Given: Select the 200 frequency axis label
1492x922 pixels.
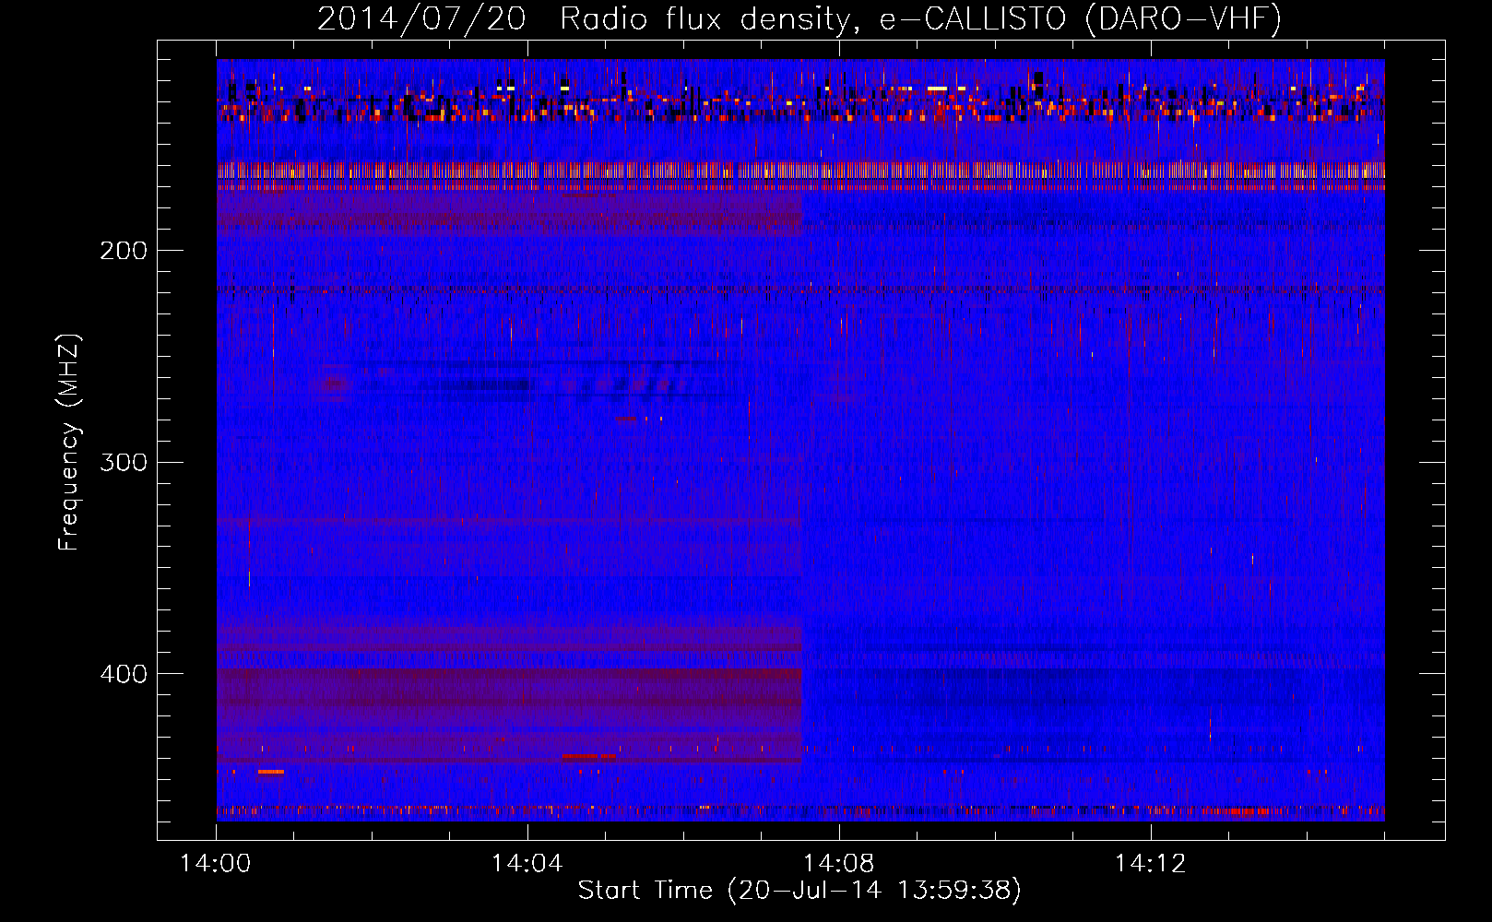Looking at the screenshot, I should (124, 251).
